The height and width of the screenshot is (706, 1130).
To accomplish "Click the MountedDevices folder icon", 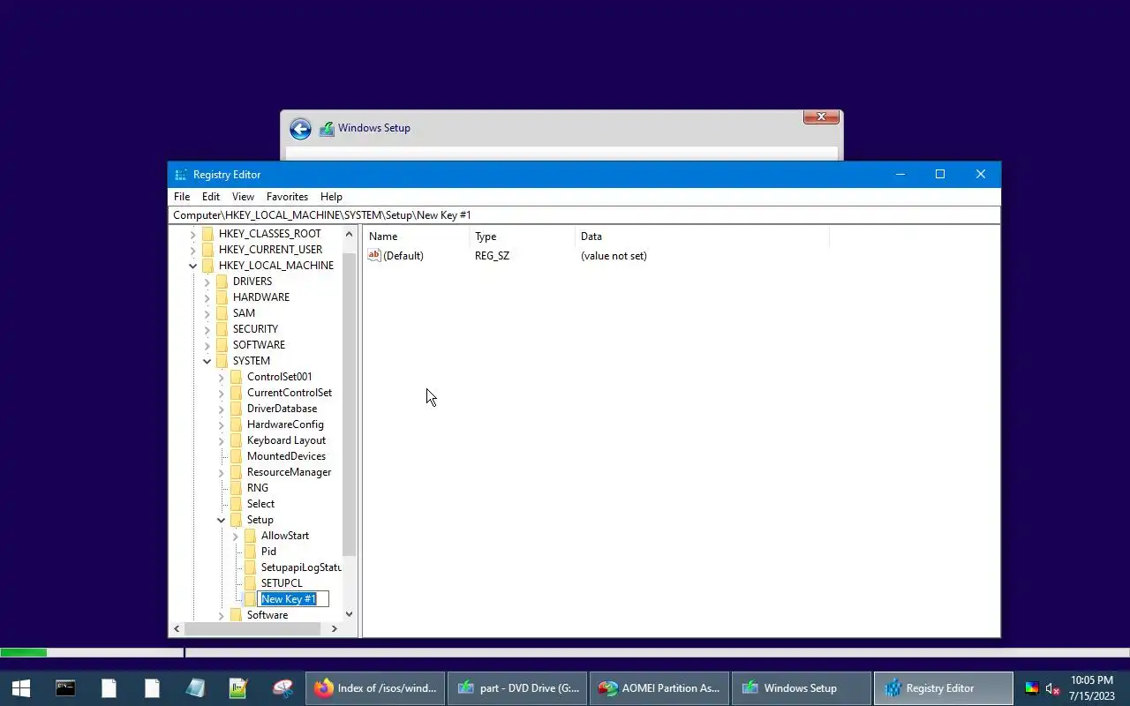I will pos(237,456).
